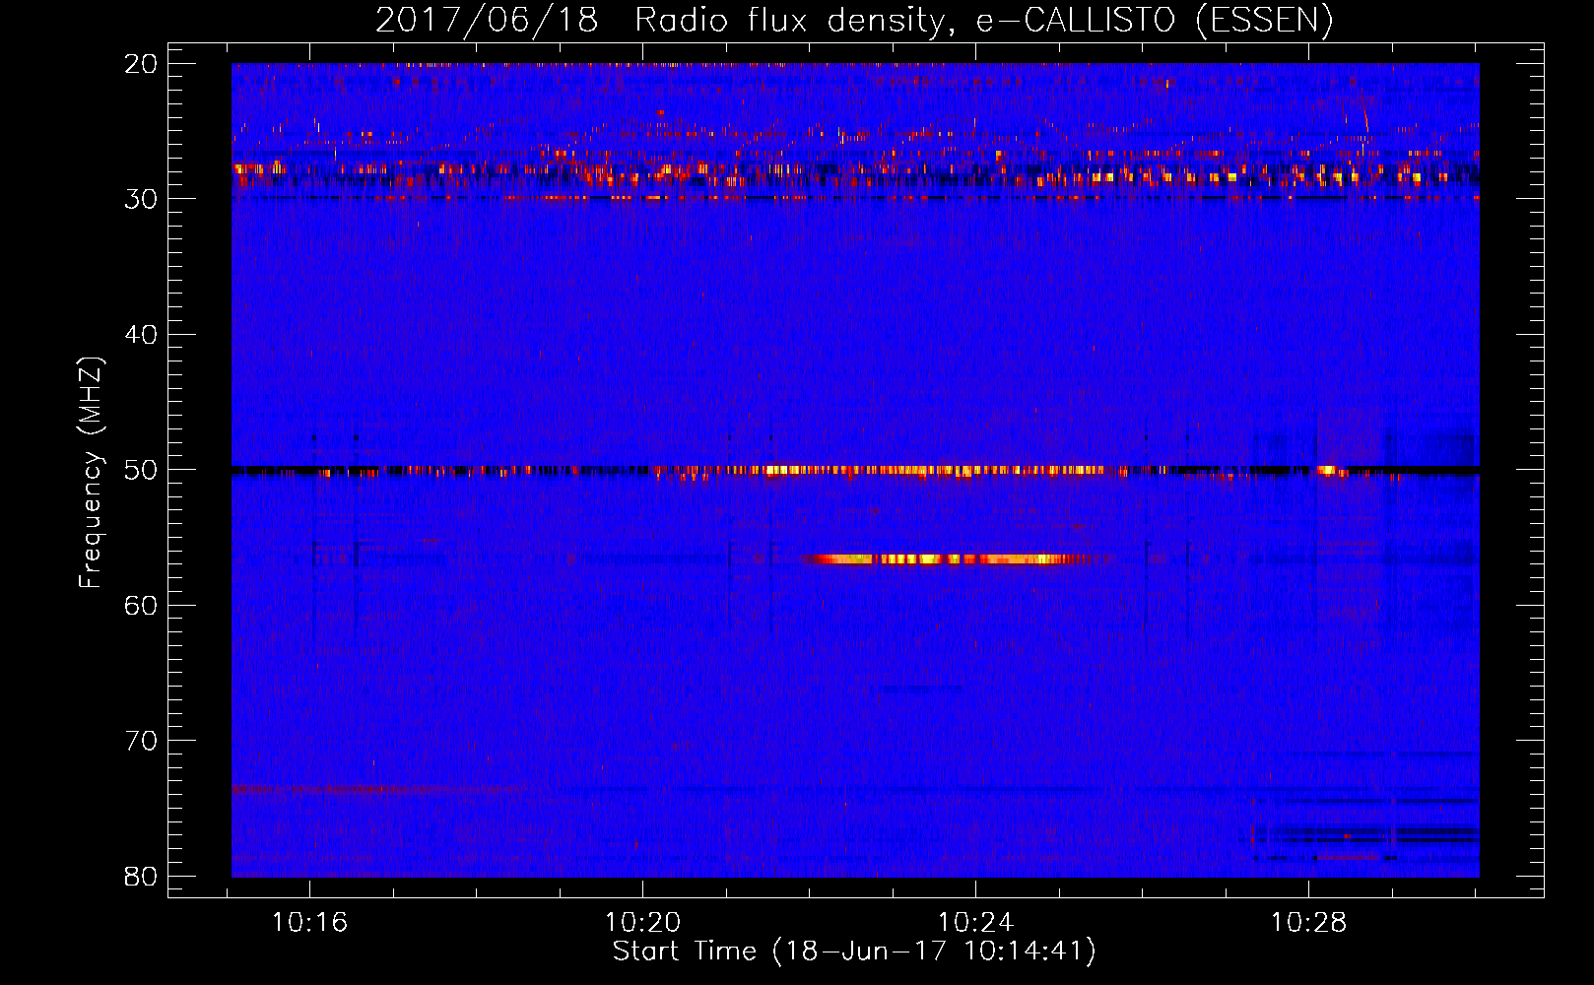Click the 50 frequency tick label
Screen dimensions: 1594x985
point(141,470)
